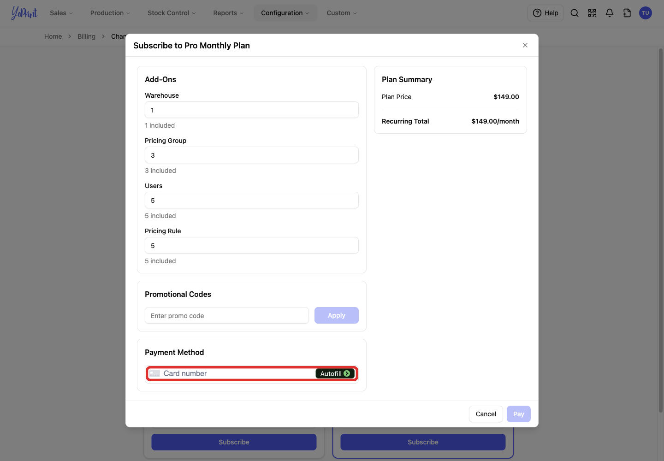The image size is (664, 461).
Task: Click the promo code input field
Action: [227, 315]
